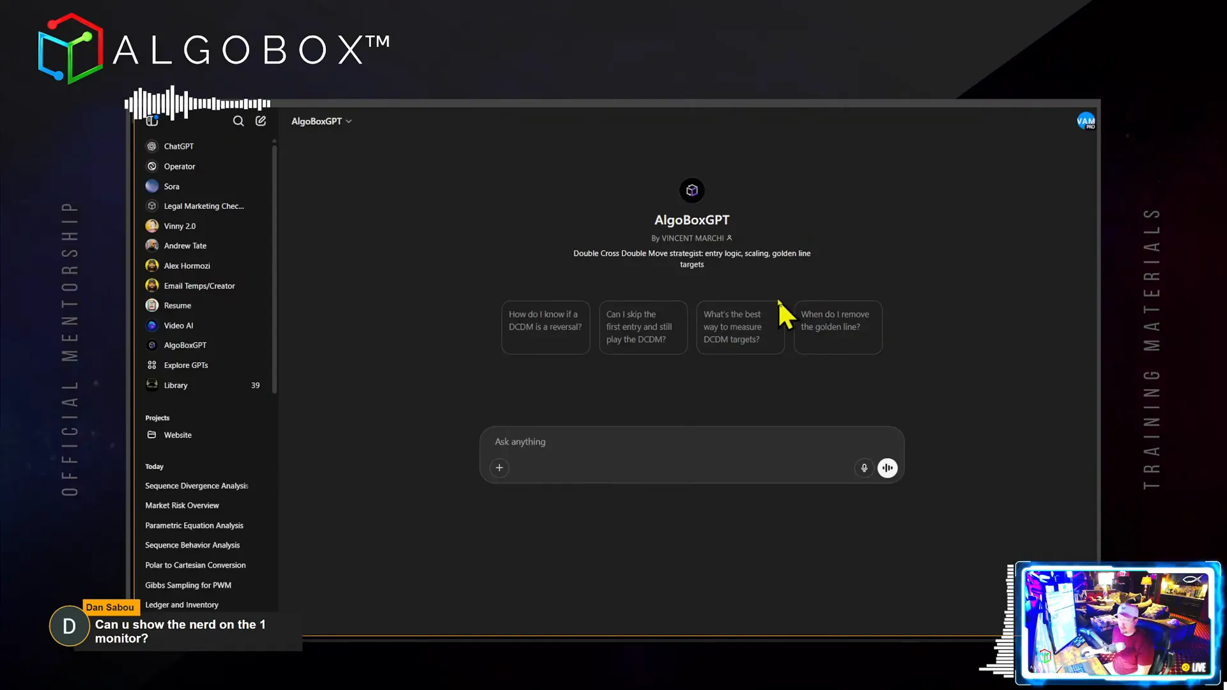Click the Legal Marketing Checker icon
This screenshot has height=690, width=1227.
point(151,206)
